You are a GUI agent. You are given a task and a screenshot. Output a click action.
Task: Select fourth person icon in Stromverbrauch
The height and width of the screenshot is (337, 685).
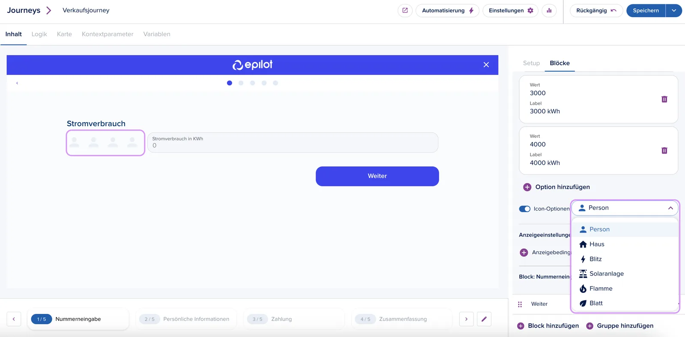(132, 142)
